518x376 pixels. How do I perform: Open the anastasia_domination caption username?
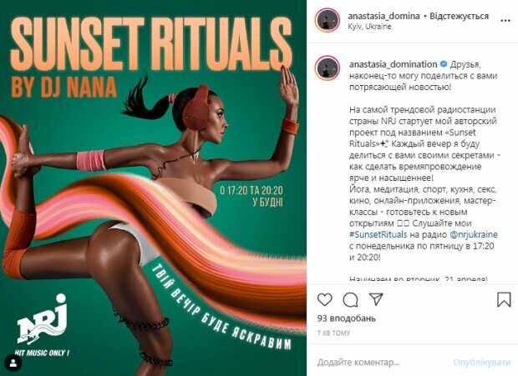(394, 64)
